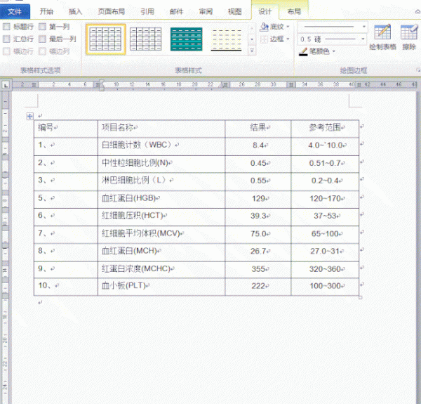This screenshot has width=421, height=404.
Task: Click the table move handle cross icon
Action: [x=29, y=116]
